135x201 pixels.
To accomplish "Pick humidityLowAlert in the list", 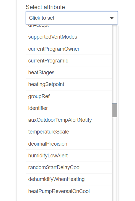I will [x=69, y=156].
